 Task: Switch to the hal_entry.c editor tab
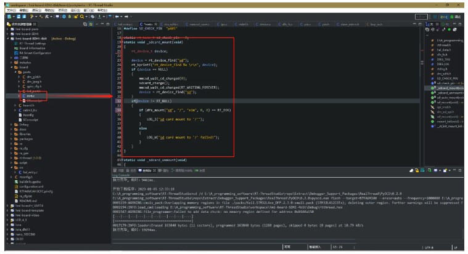click(123, 24)
